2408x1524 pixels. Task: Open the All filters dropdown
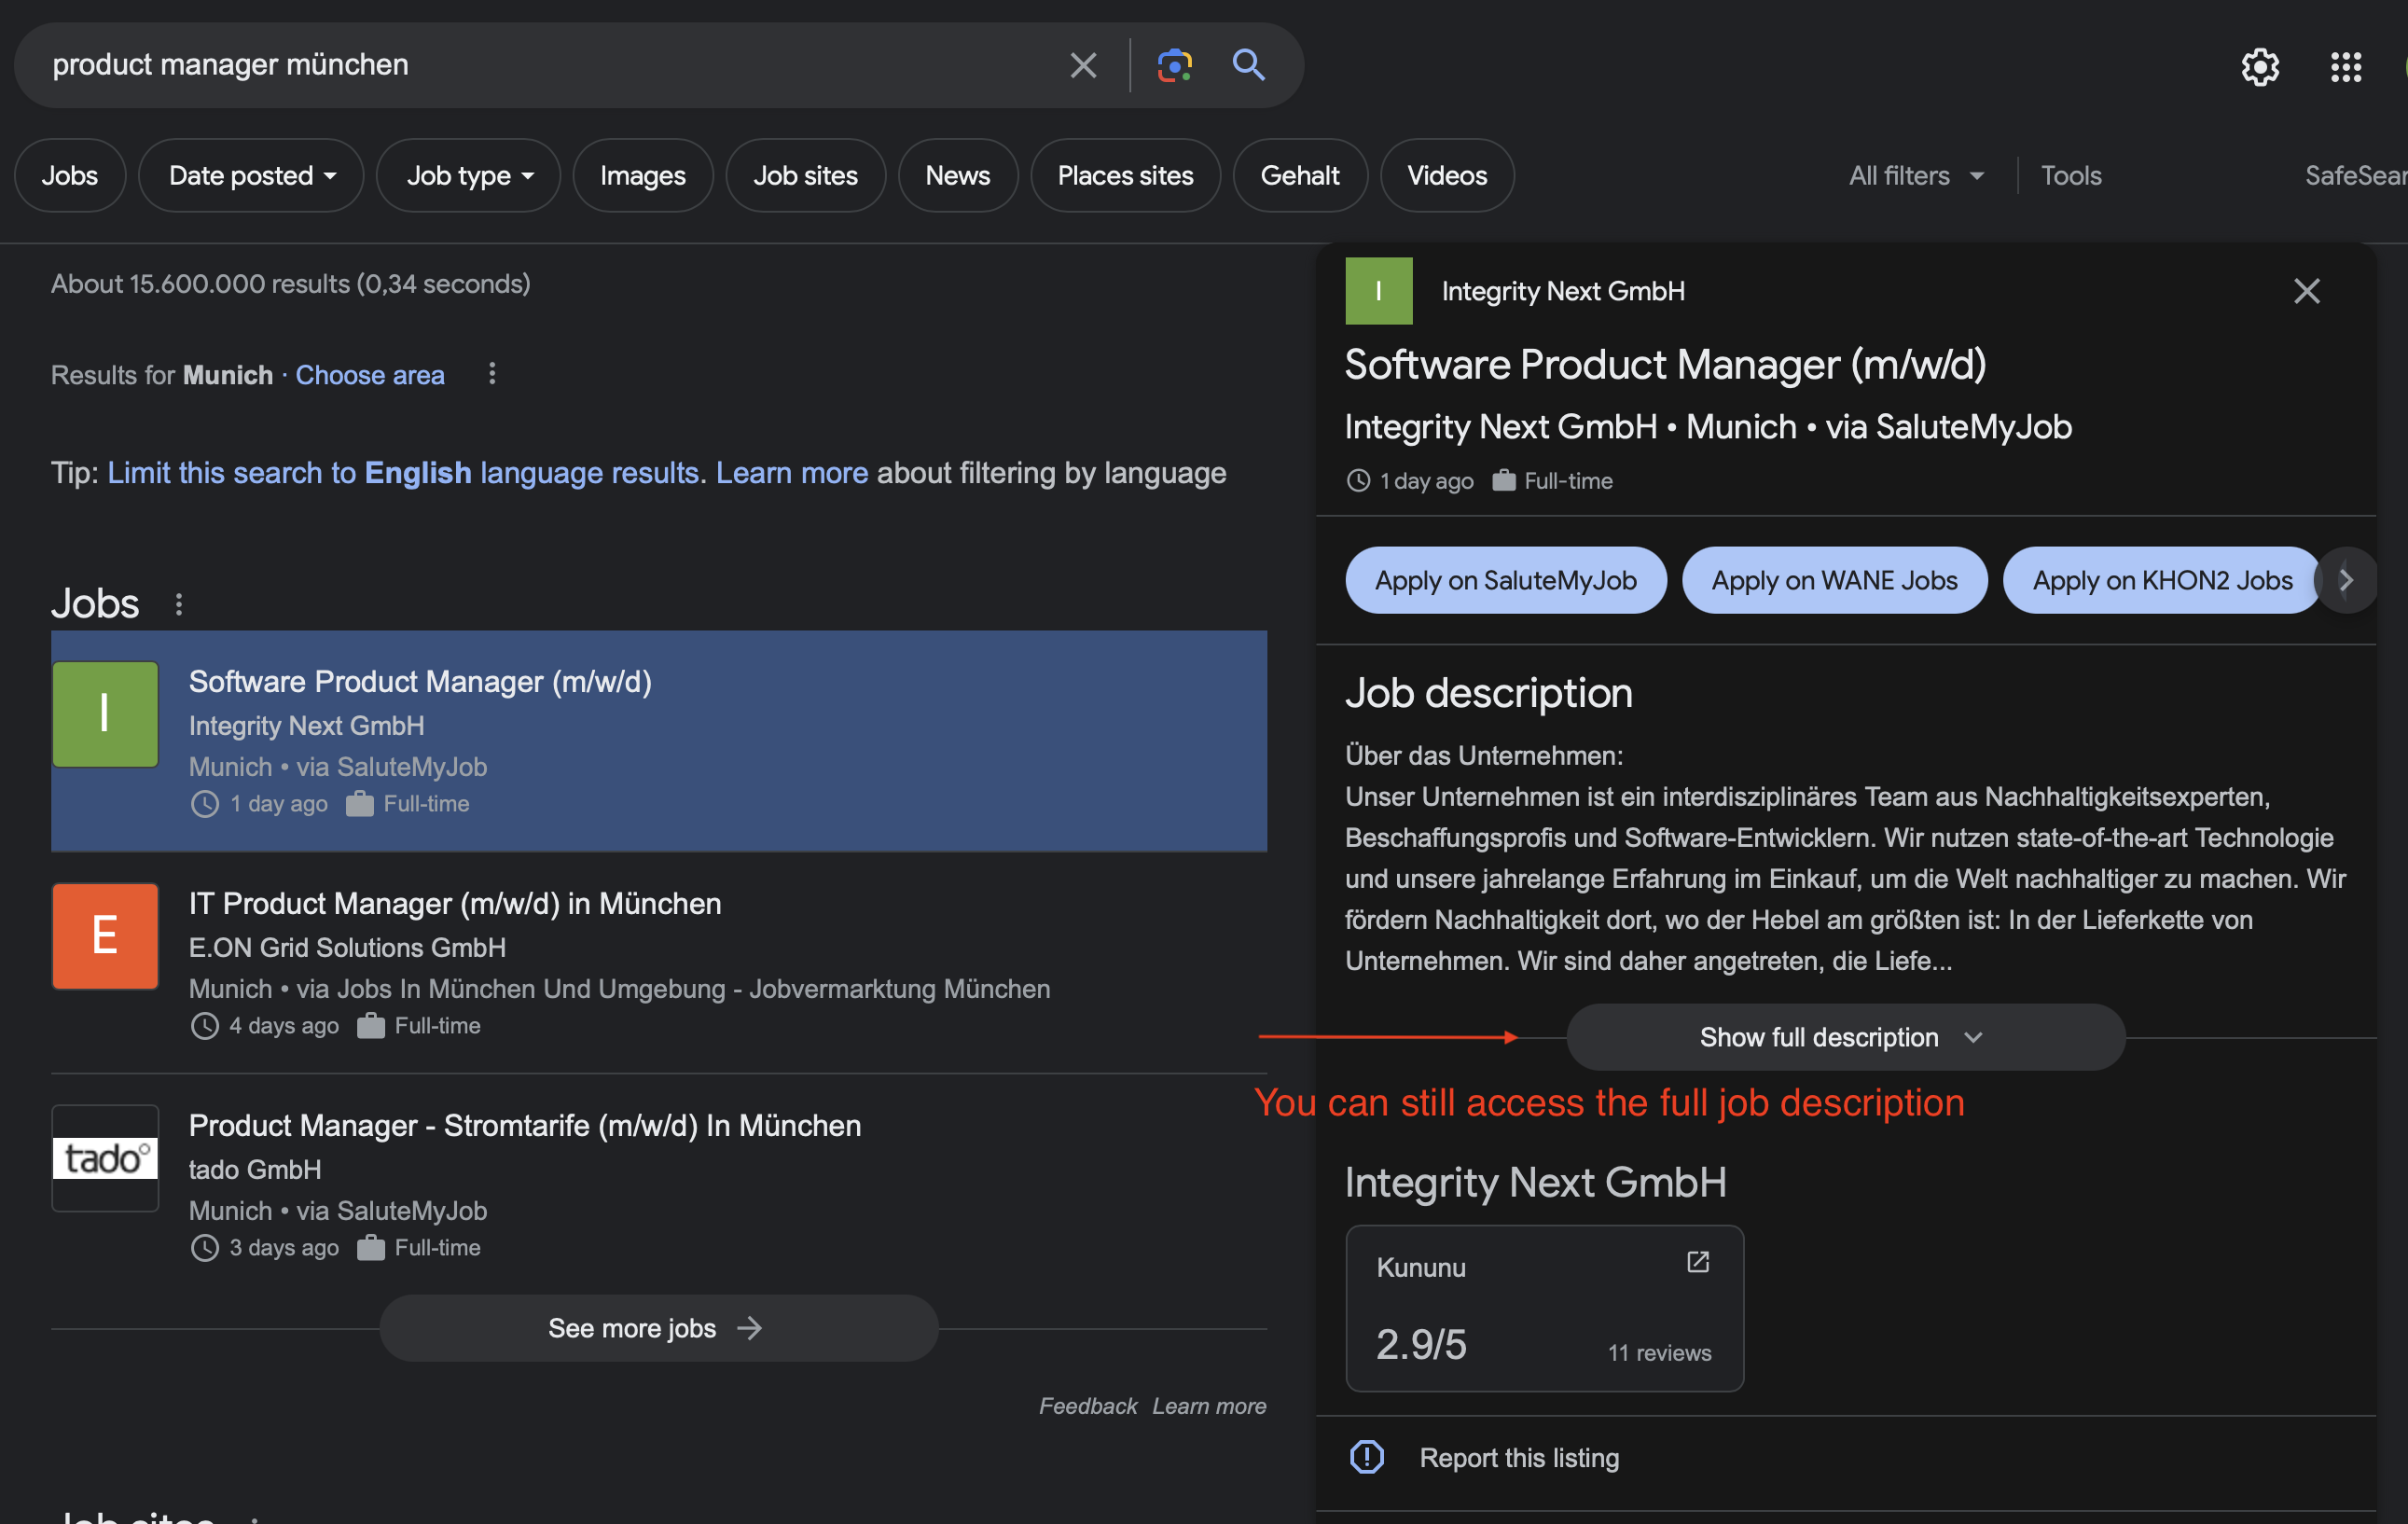pos(1915,175)
